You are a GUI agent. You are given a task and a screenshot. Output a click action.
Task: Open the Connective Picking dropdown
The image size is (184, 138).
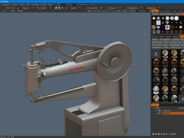click(86, 5)
